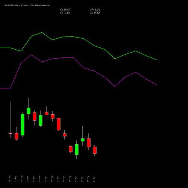
Task: Click the 27 Aug date label
Action: [x=16, y=179]
